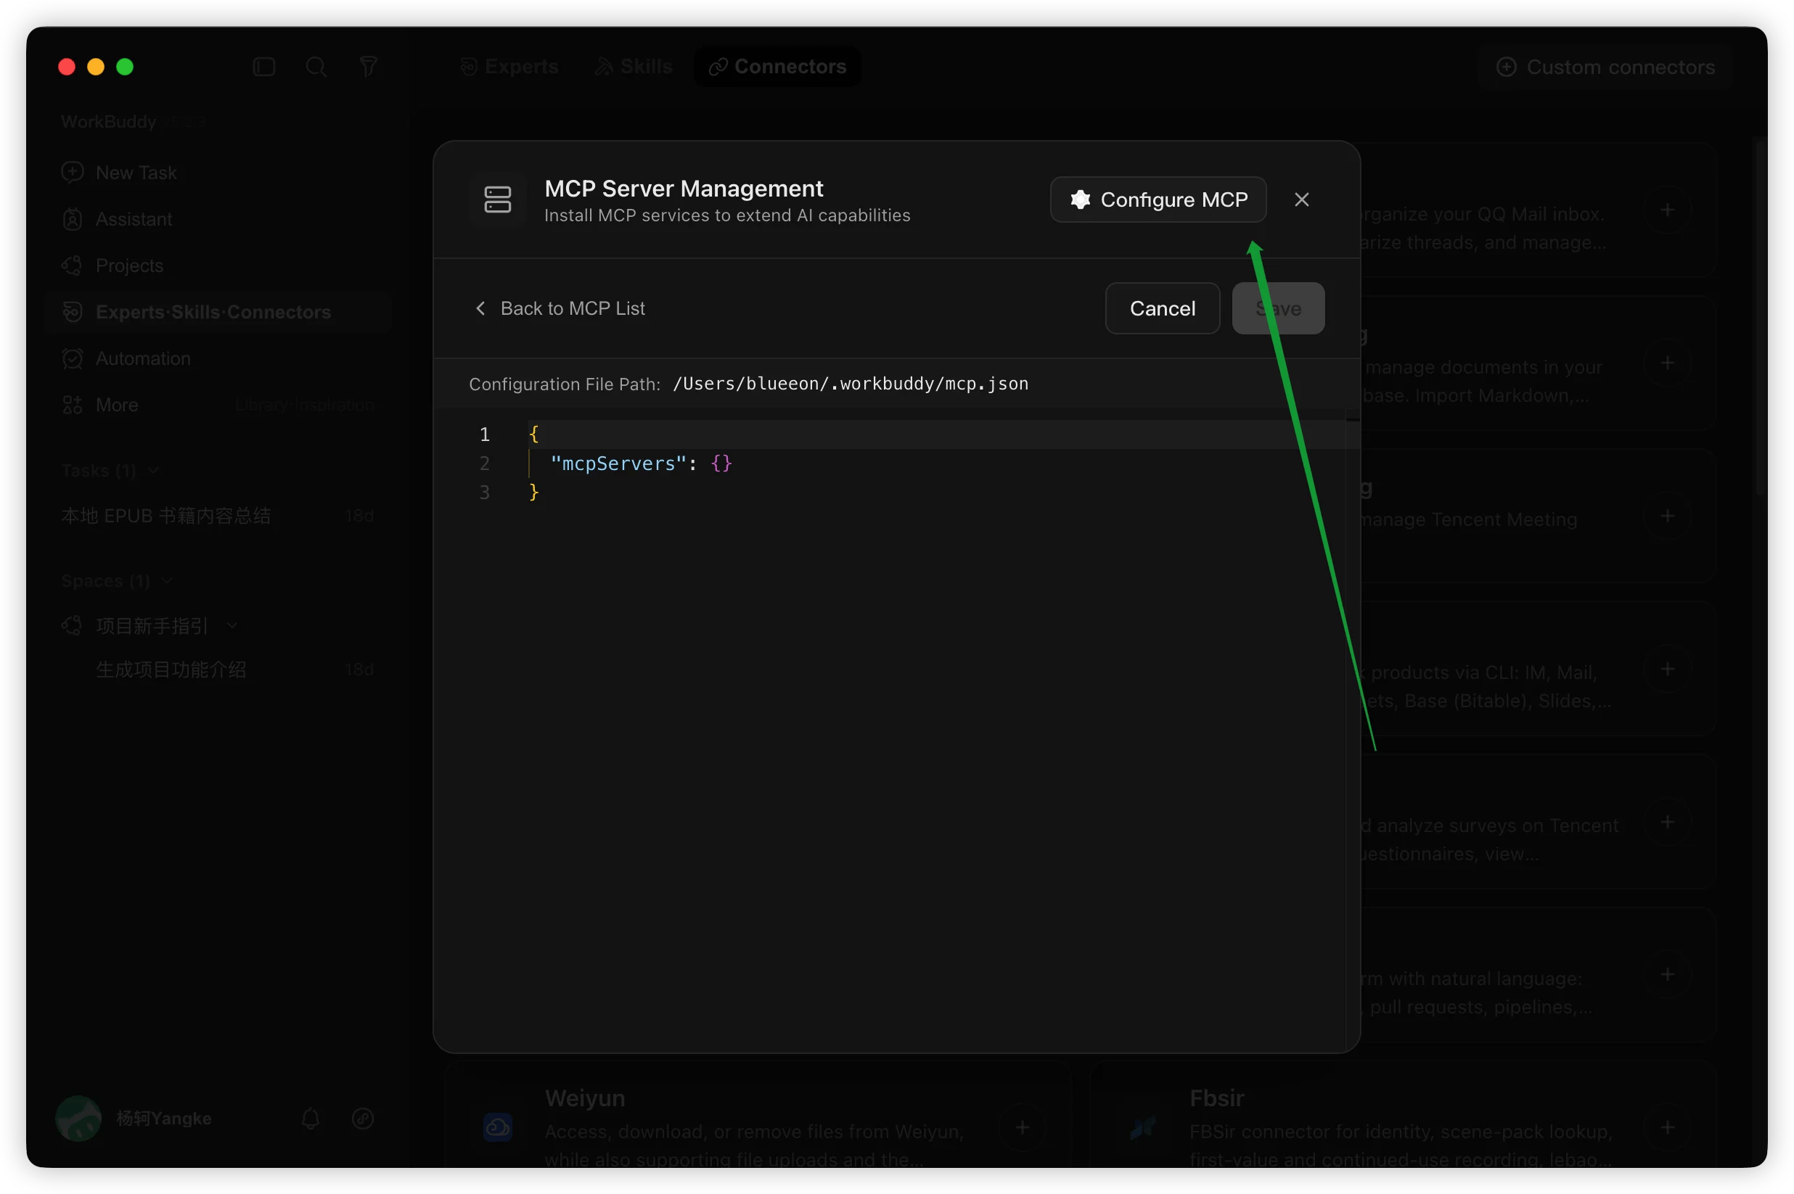This screenshot has height=1194, width=1794.
Task: Open notifications bell icon
Action: click(310, 1118)
